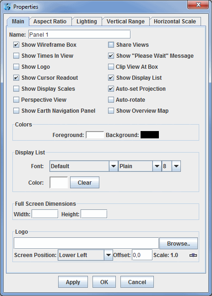Uncheck Show Display List

tap(111, 77)
